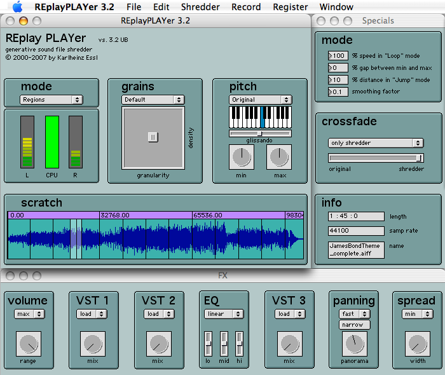The image size is (445, 375).
Task: Click the EQ mid fader
Action: click(224, 343)
